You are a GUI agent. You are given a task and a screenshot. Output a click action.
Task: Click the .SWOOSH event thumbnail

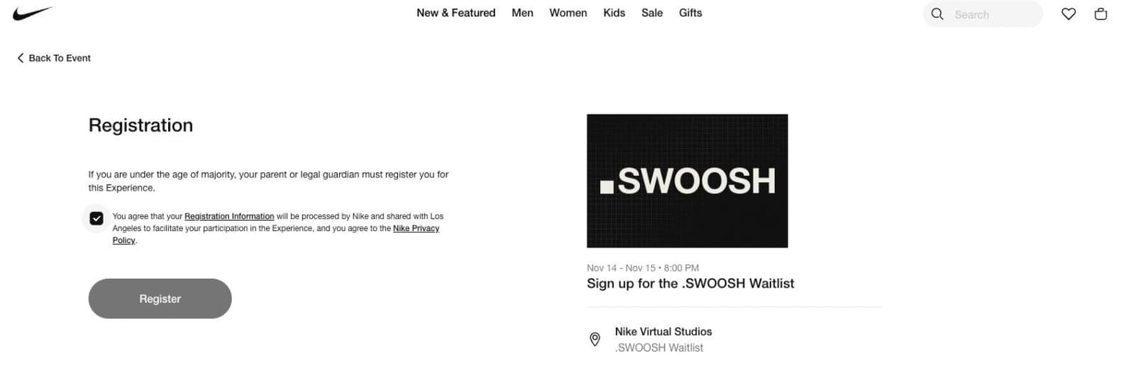[x=687, y=180]
